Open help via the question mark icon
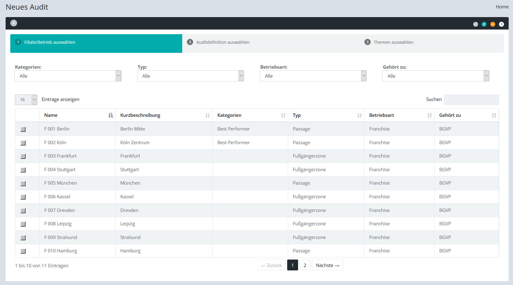The width and height of the screenshot is (513, 285). tap(501, 24)
